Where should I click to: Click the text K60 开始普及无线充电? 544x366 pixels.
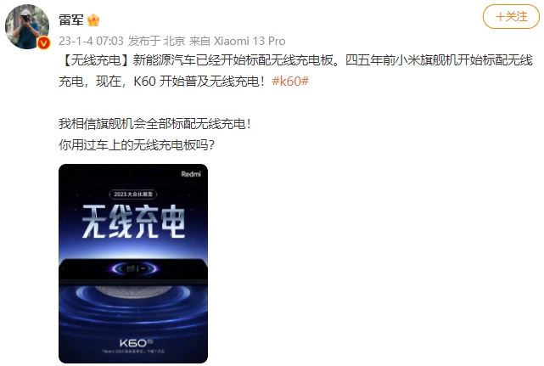click(x=199, y=82)
